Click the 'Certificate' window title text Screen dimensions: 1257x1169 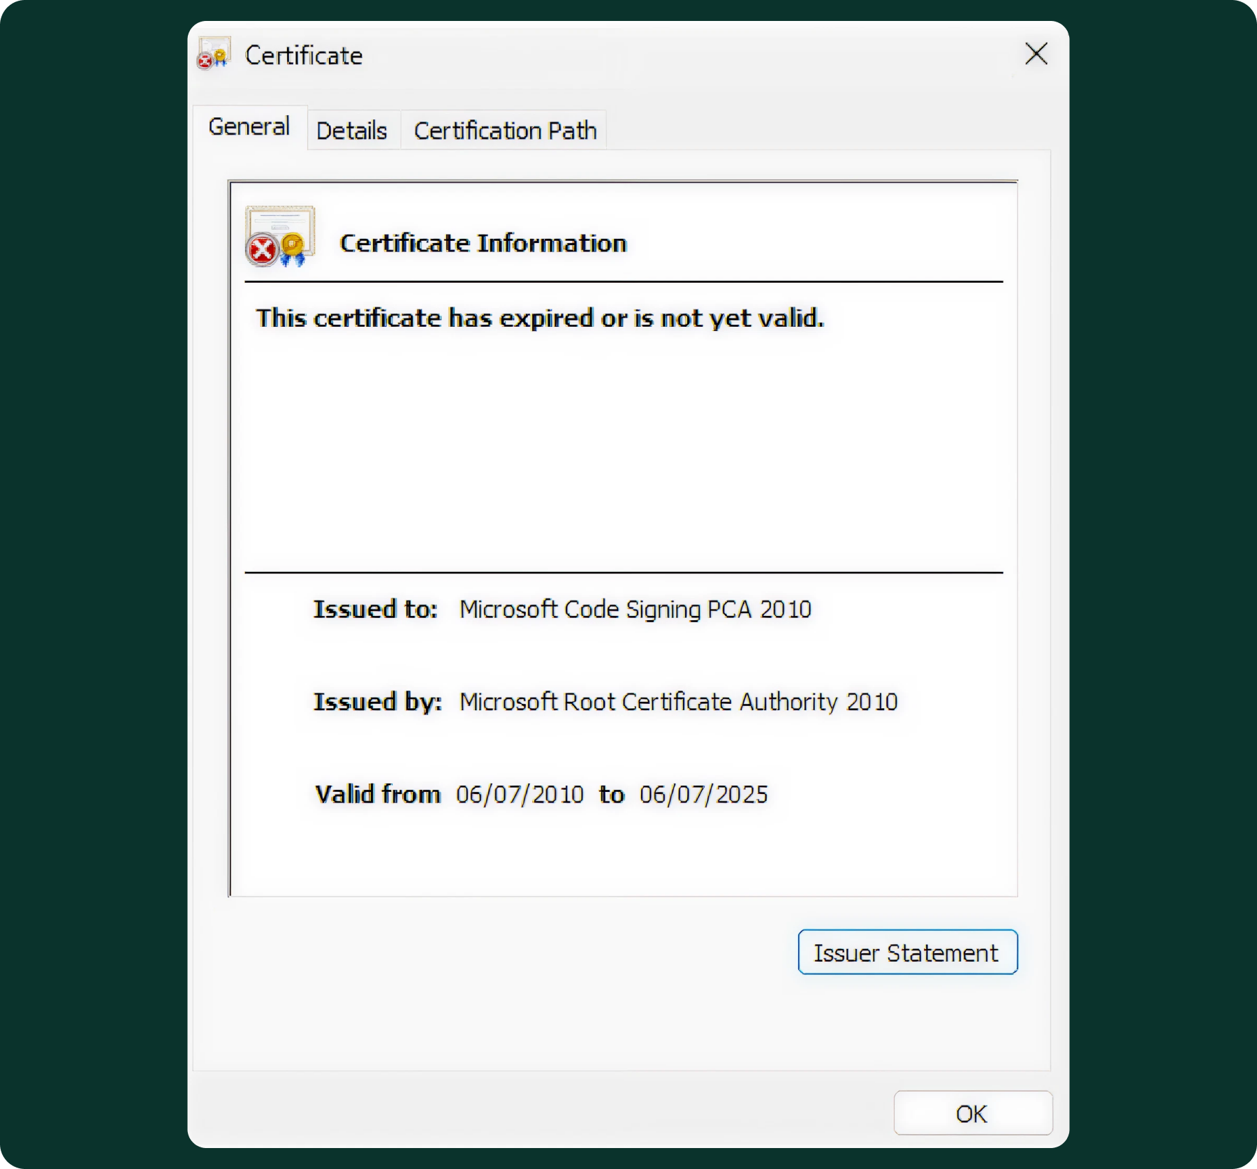coord(304,55)
